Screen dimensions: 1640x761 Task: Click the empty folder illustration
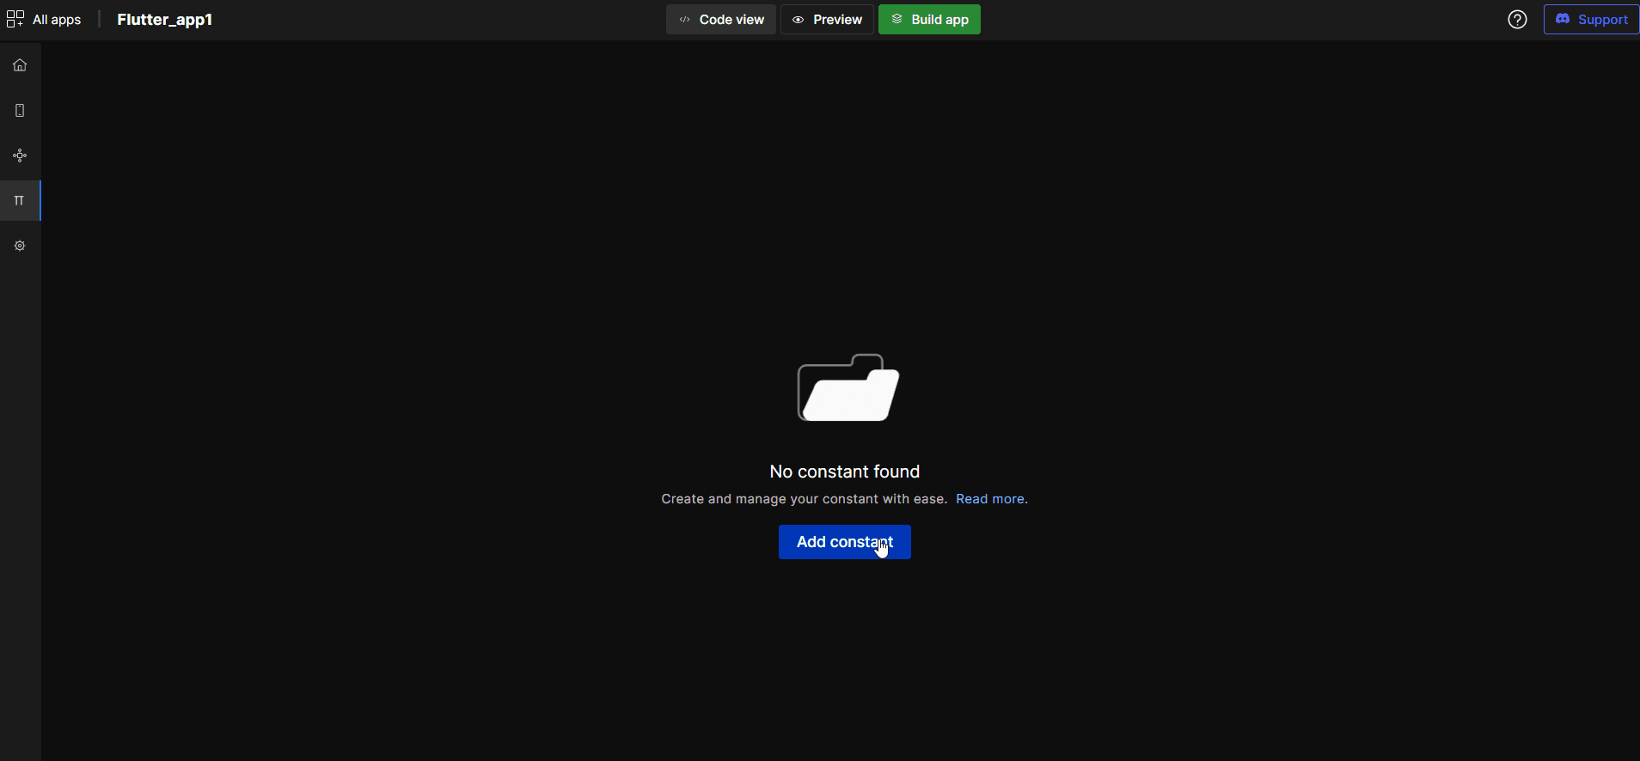click(848, 388)
